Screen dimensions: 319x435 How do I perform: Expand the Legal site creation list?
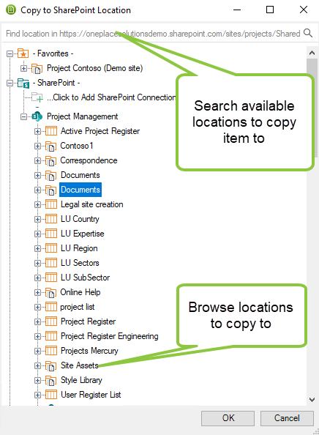click(x=38, y=205)
